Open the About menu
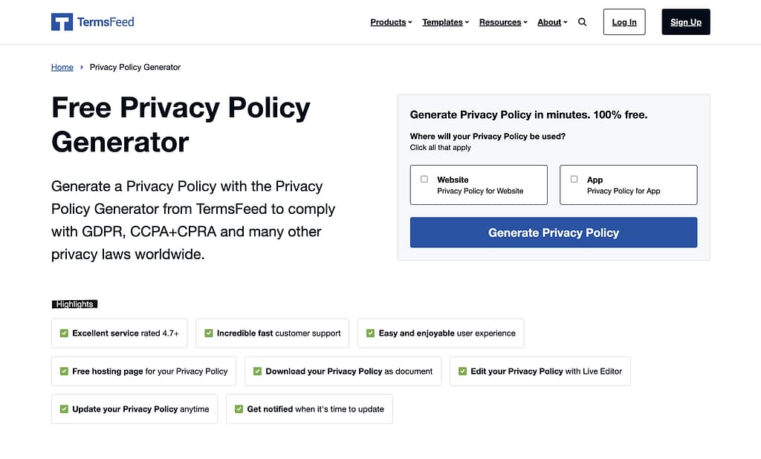761x459 pixels. pyautogui.click(x=550, y=22)
